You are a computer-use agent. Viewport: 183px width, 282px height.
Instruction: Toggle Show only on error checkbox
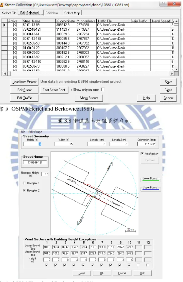(103, 89)
